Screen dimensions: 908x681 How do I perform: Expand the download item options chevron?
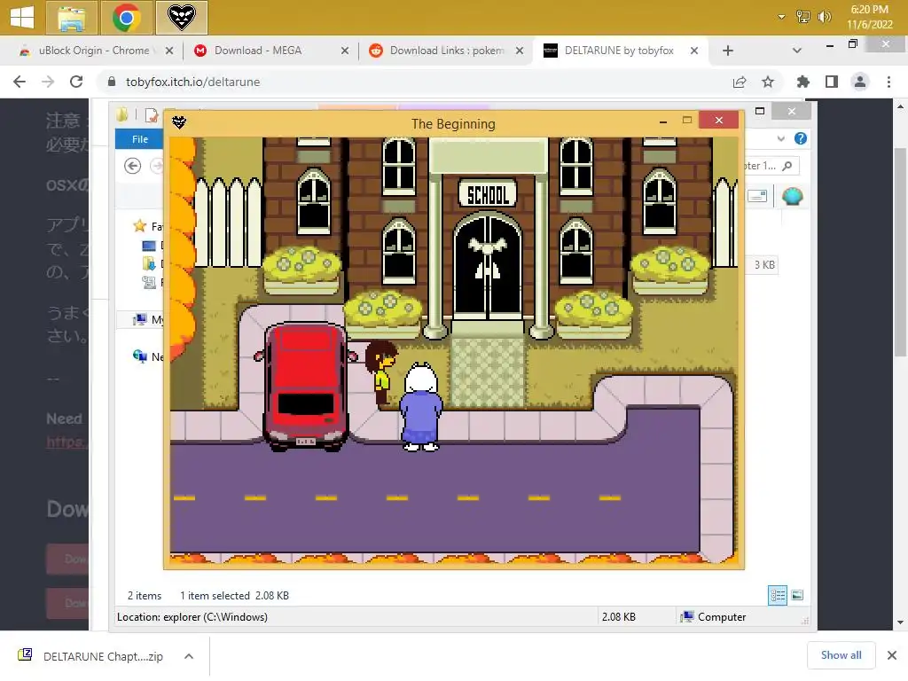coord(189,656)
